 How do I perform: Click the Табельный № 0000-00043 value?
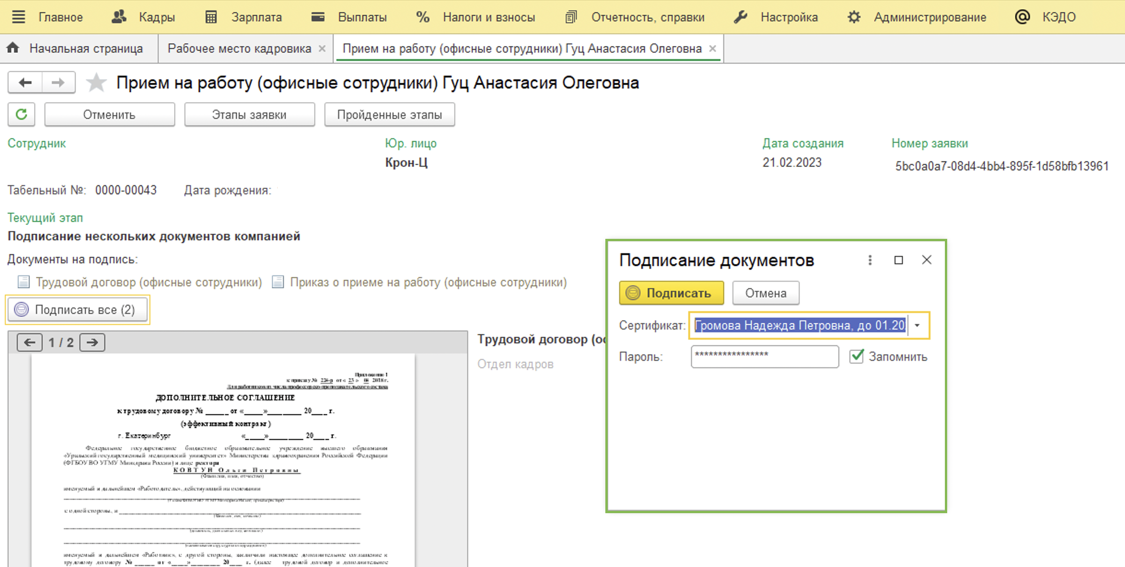[x=126, y=190]
